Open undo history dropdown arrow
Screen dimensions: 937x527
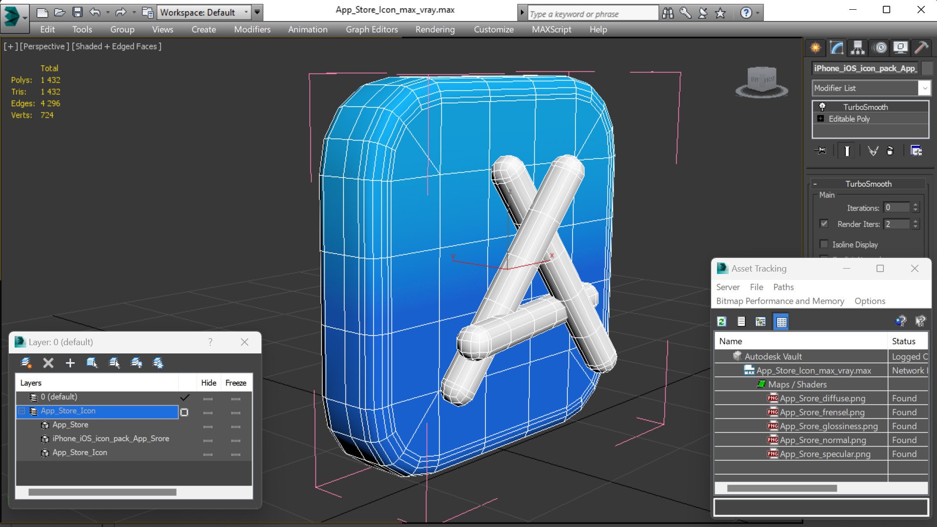pos(107,12)
